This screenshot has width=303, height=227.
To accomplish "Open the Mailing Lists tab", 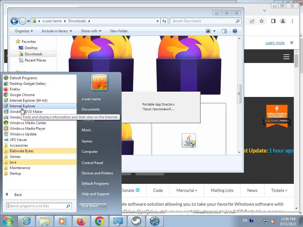I will pyautogui.click(x=222, y=190).
